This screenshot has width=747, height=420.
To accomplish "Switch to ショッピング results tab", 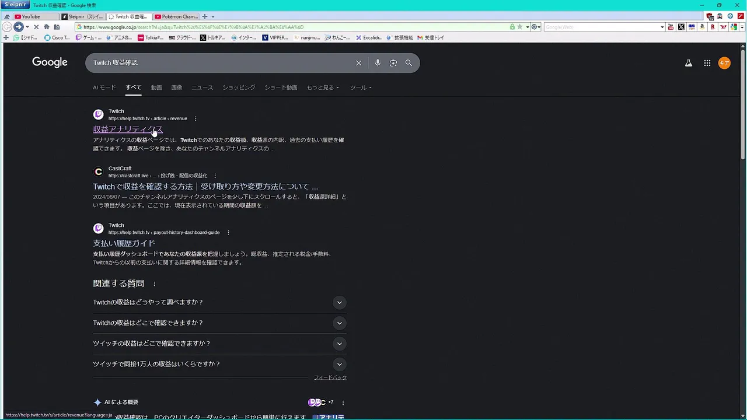I will click(239, 87).
